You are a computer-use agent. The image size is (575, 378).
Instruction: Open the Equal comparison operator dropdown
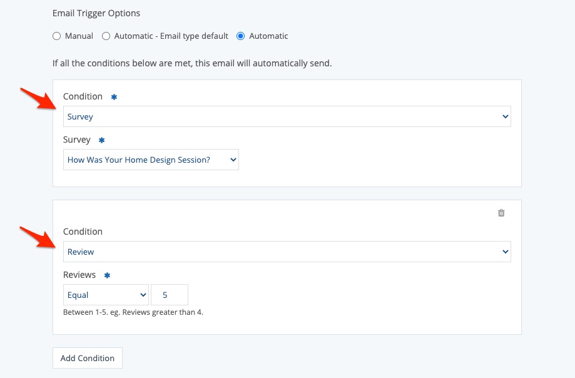[x=106, y=295]
